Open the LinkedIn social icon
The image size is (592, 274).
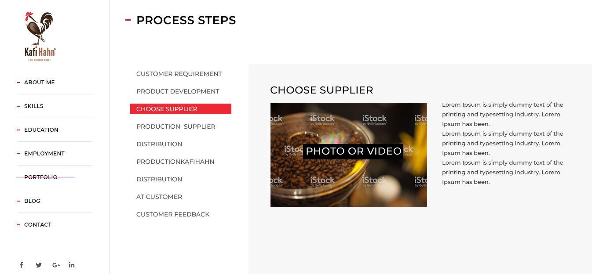(72, 265)
